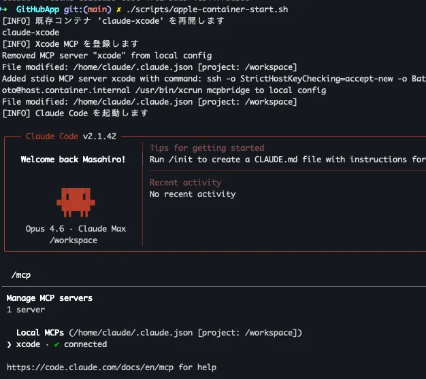Viewport: 426px width, 379px height.
Task: Click '[INFO] Claude Code' startup log line
Action: 76,113
